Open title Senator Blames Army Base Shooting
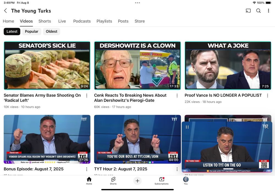The width and height of the screenshot is (275, 192). point(42,98)
